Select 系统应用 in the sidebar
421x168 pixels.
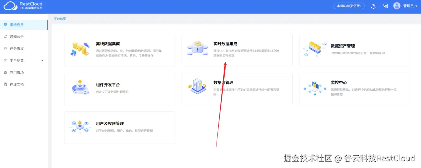point(24,25)
